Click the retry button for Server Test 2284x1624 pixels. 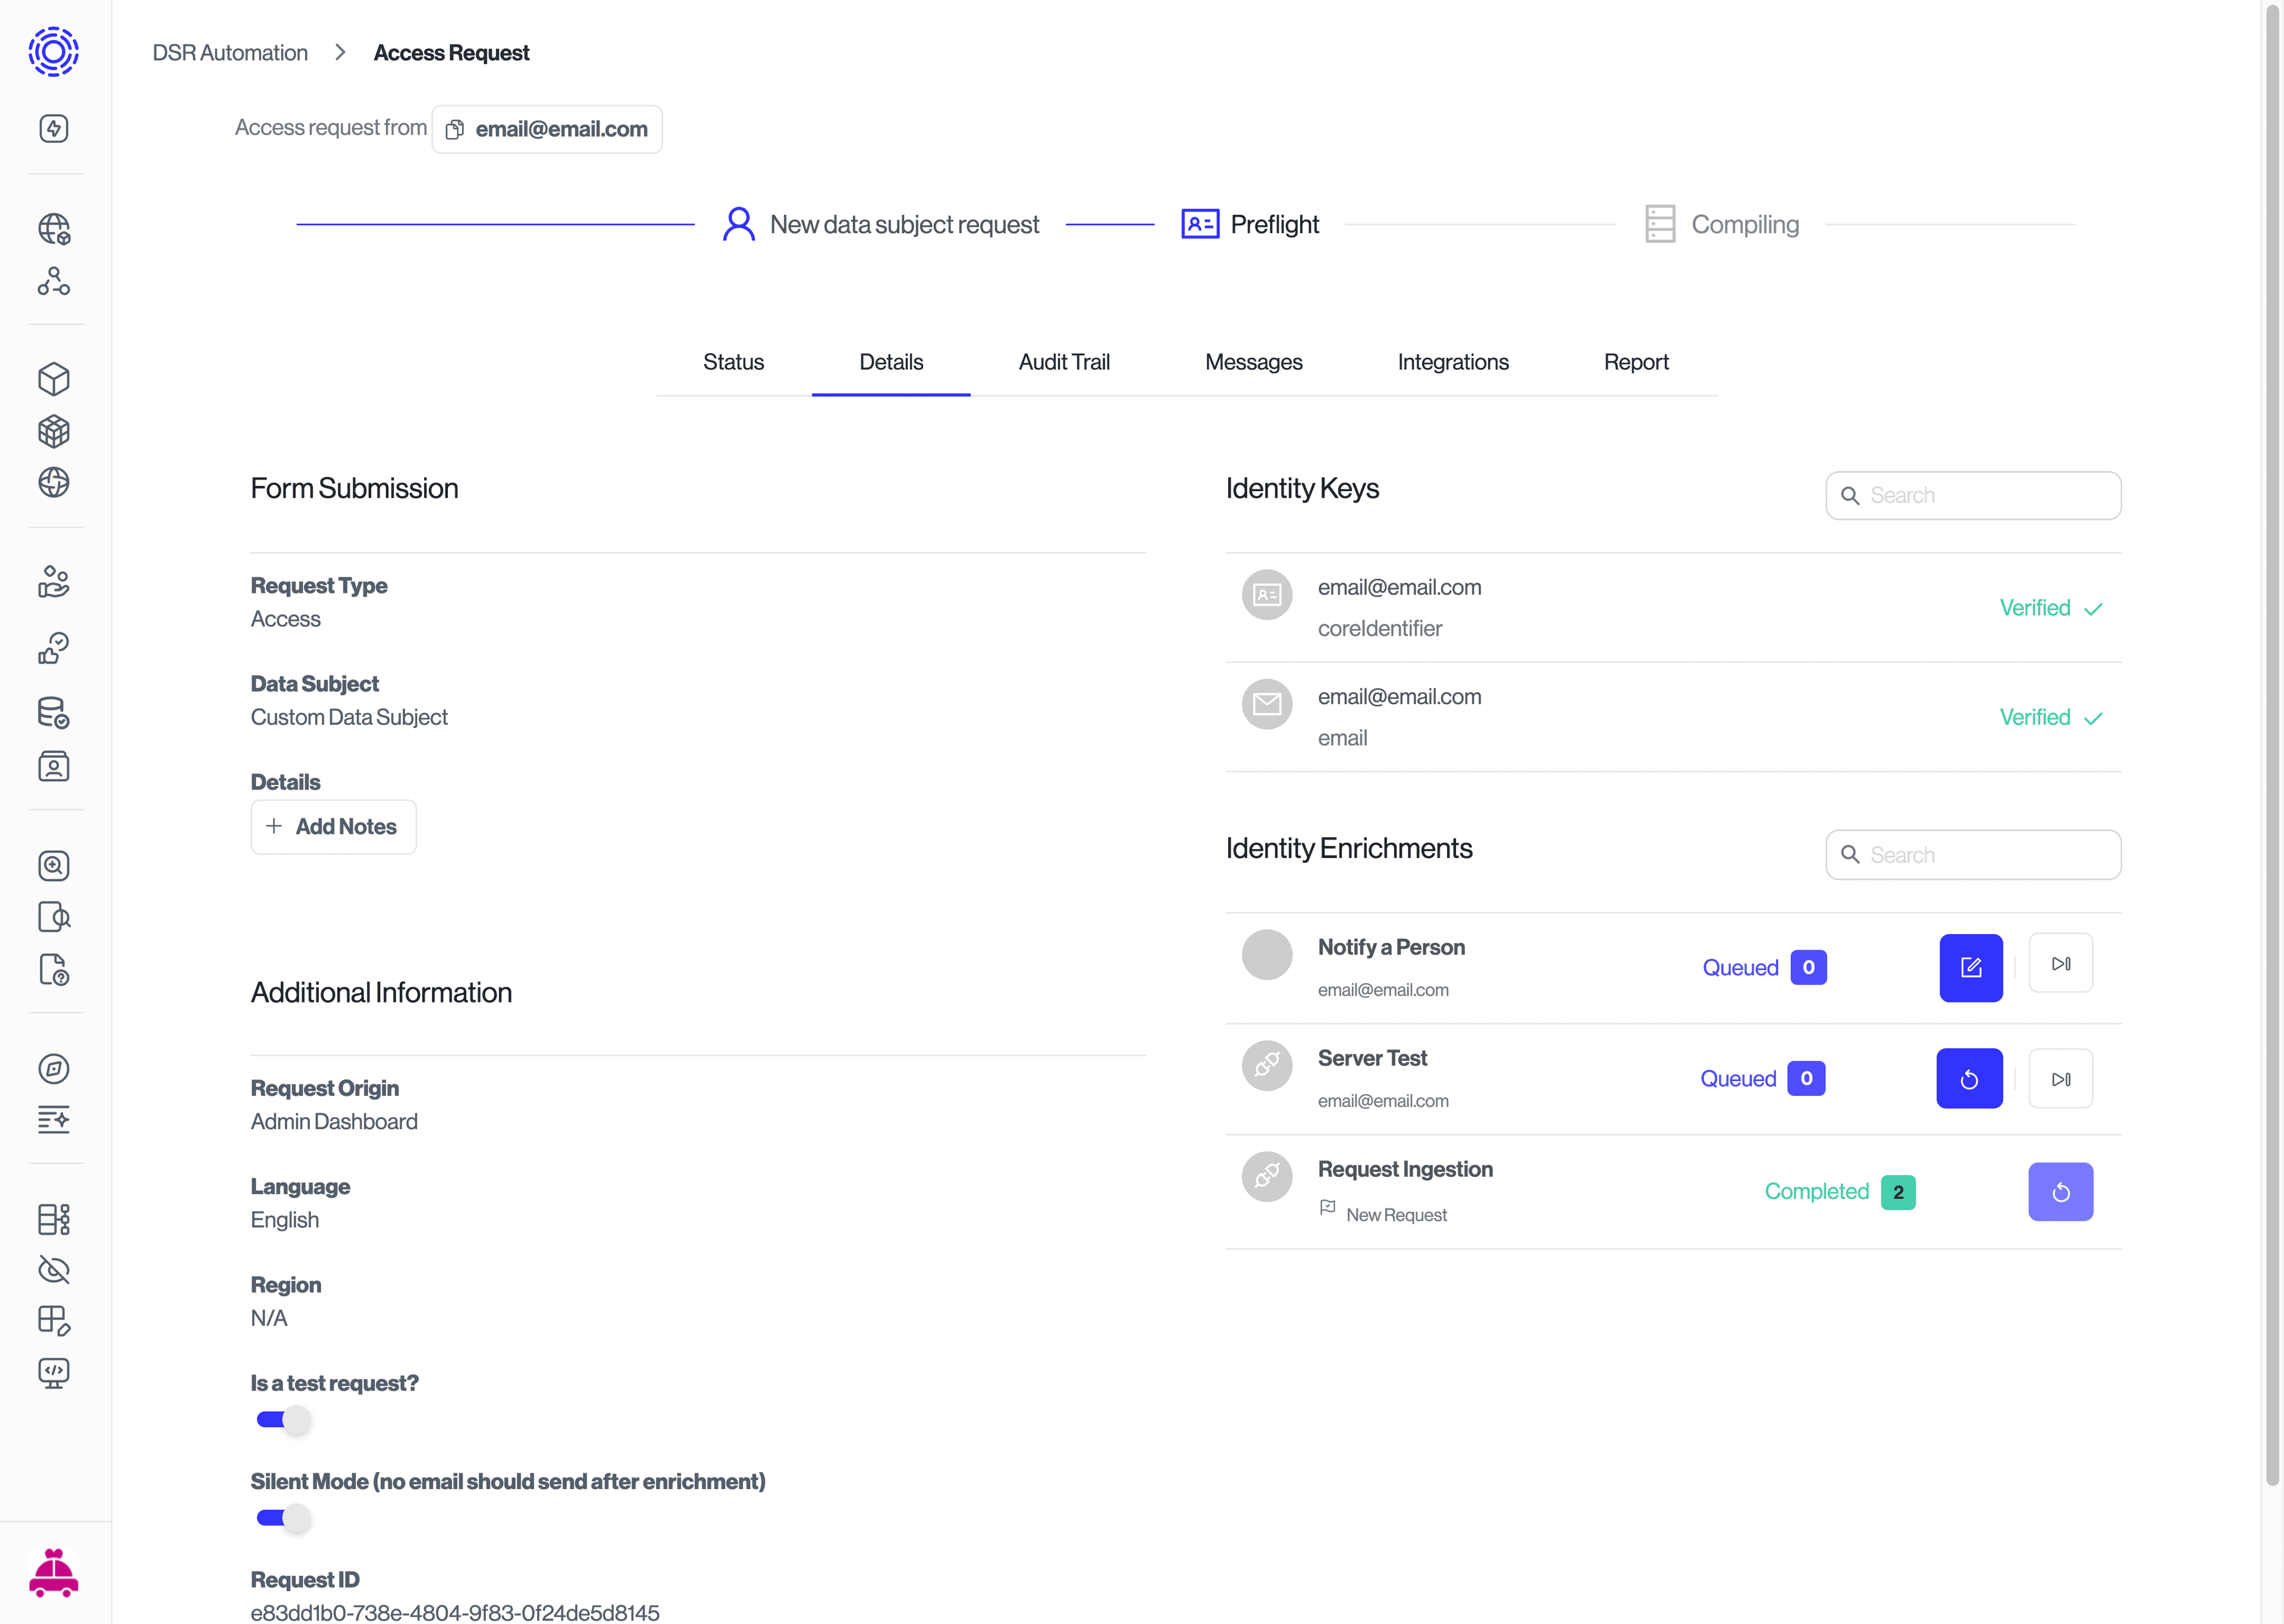click(1968, 1078)
